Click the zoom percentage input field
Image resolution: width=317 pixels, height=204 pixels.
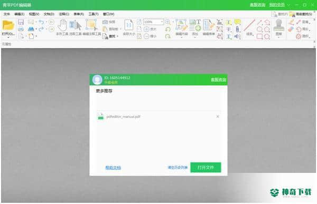(152, 22)
